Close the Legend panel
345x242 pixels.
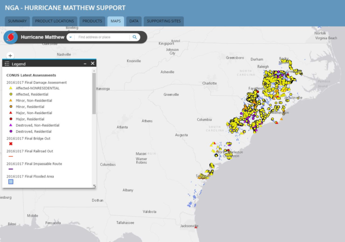tap(93, 63)
